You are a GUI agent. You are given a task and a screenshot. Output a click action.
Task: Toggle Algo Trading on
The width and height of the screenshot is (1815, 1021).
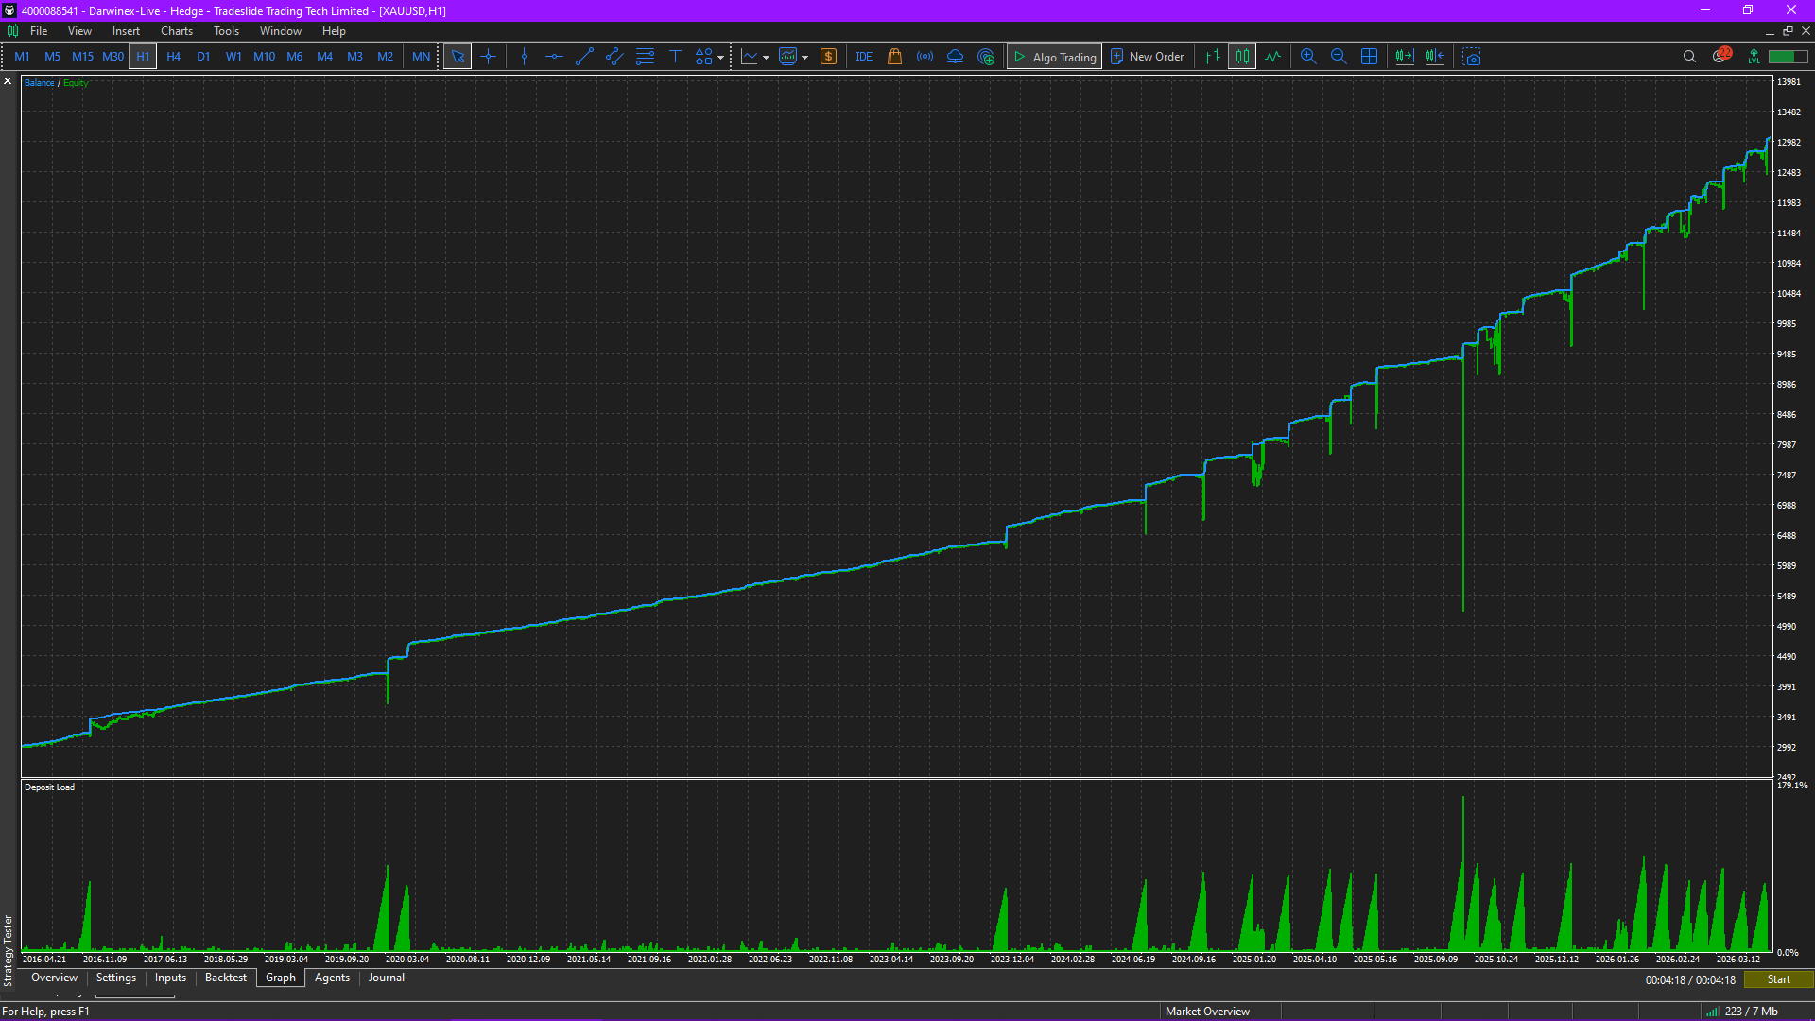(1054, 57)
